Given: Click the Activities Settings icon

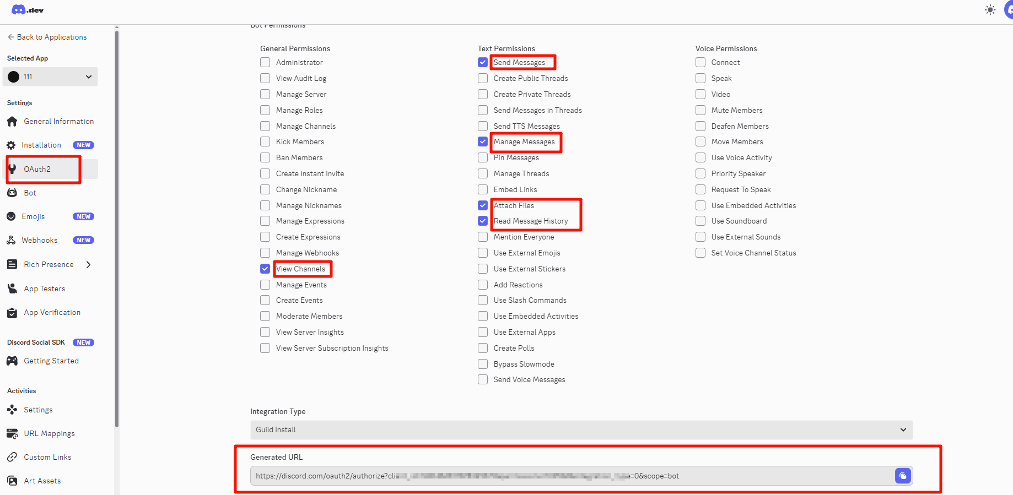Looking at the screenshot, I should pos(12,410).
